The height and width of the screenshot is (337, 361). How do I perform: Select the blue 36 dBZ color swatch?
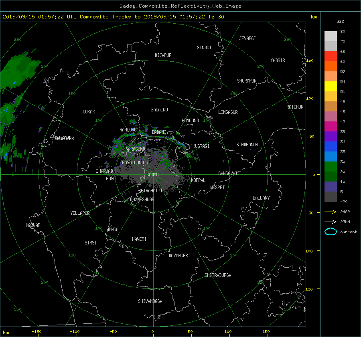click(331, 146)
